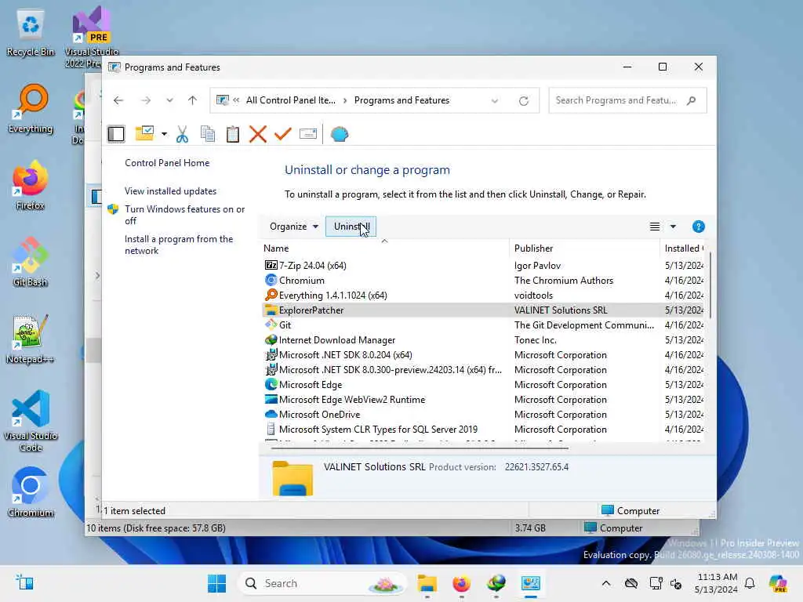The height and width of the screenshot is (602, 803).
Task: Click the orange checkmark Properties icon
Action: pyautogui.click(x=282, y=134)
